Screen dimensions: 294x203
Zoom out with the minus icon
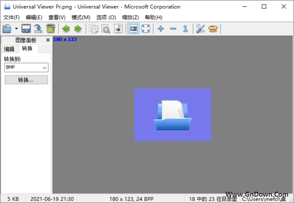point(173,29)
